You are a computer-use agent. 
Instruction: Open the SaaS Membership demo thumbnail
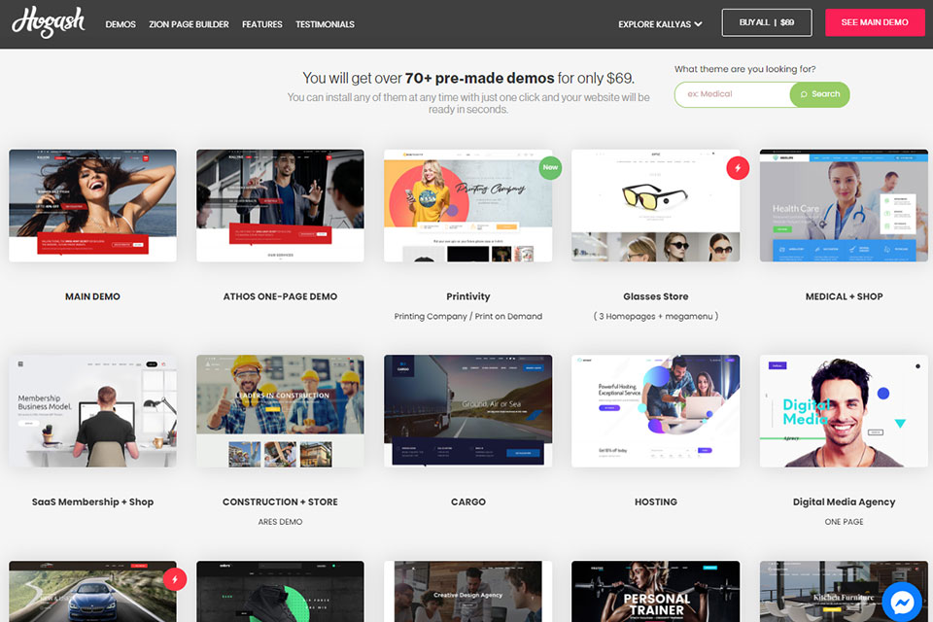[92, 411]
